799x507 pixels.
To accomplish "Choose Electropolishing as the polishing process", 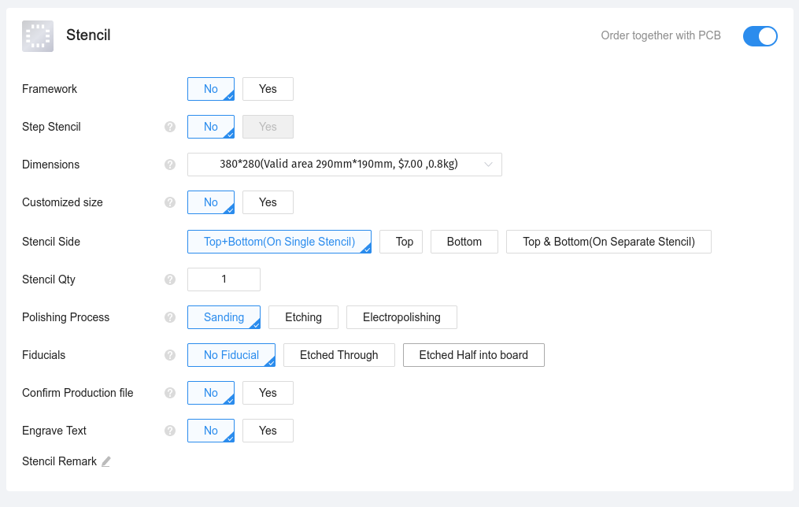I will (x=401, y=317).
